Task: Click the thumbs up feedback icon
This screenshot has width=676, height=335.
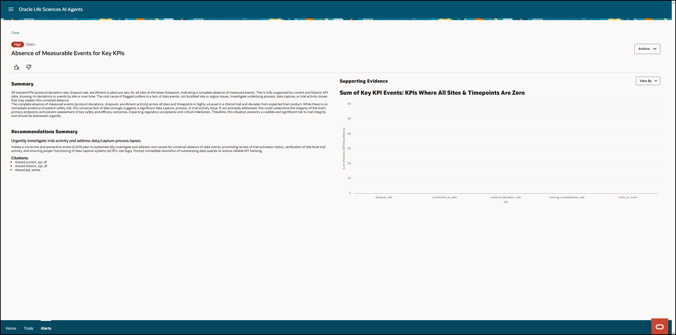Action: [17, 67]
